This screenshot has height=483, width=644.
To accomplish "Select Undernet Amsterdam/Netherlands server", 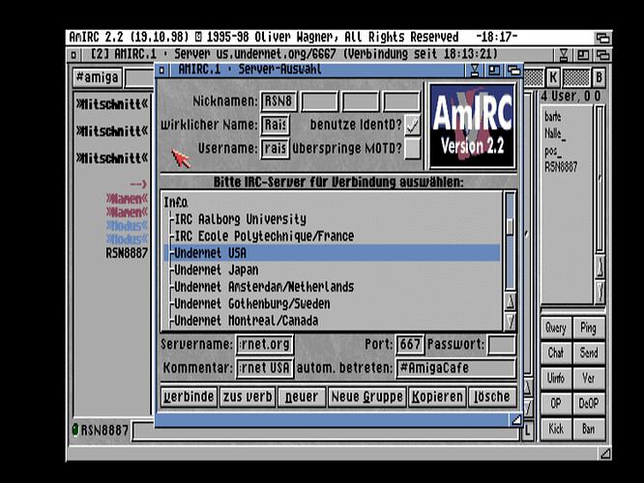I will (x=332, y=287).
